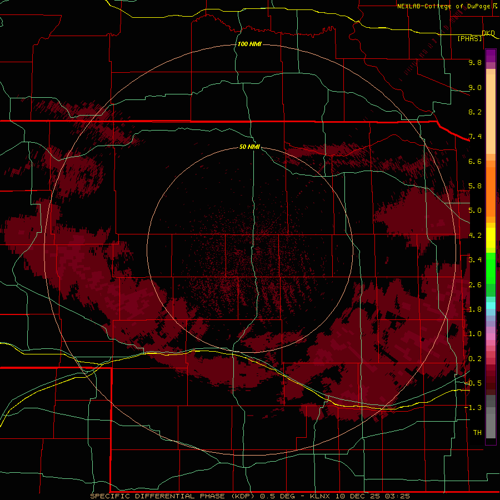Click the bright yellow segment of the color bar

click(491, 238)
